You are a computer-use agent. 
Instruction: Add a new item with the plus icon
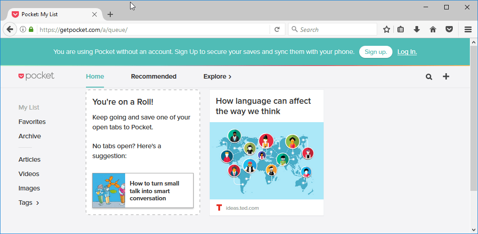pyautogui.click(x=446, y=76)
